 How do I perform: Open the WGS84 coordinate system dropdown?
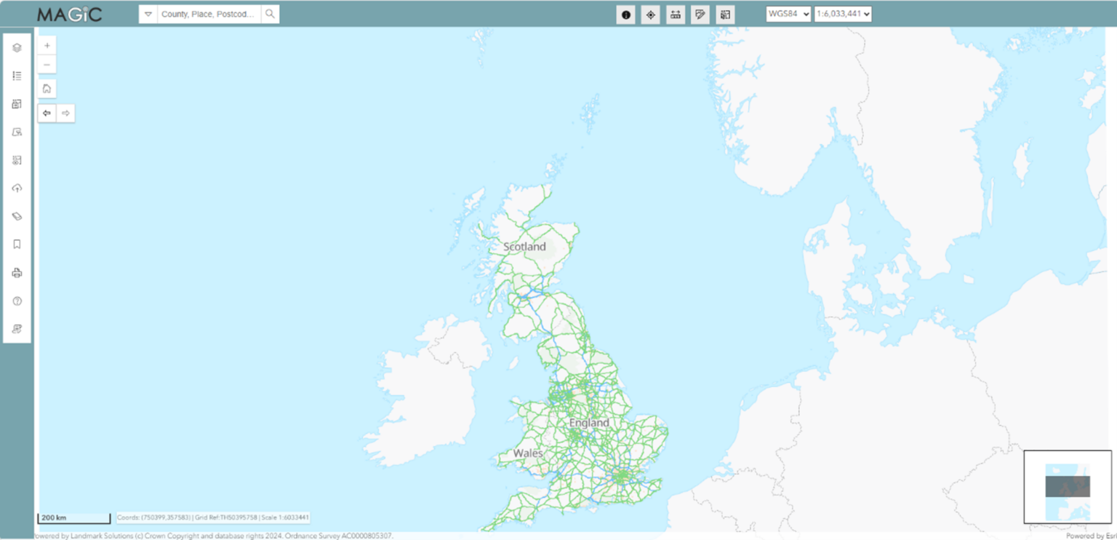pos(788,12)
